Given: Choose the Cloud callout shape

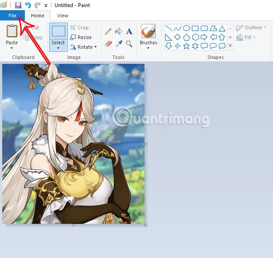Looking at the screenshot, I should click(222, 46).
